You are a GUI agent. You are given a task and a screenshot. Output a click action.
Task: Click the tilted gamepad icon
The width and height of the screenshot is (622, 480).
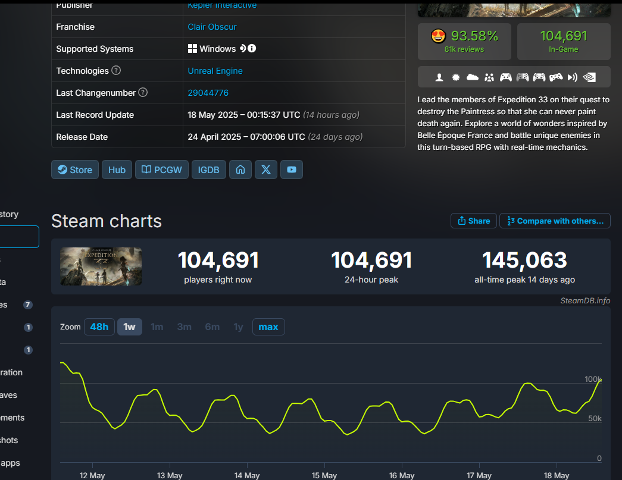pos(556,77)
